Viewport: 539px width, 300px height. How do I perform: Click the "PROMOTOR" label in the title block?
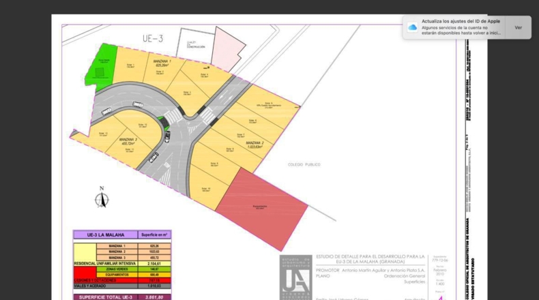pos(327,271)
